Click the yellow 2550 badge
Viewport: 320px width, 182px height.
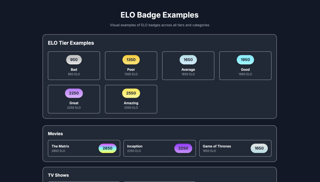point(131,93)
